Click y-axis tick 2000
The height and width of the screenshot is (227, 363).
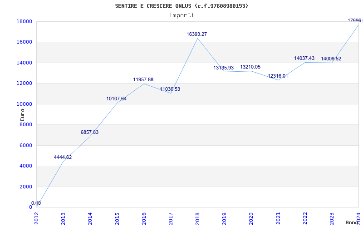coord(26,187)
